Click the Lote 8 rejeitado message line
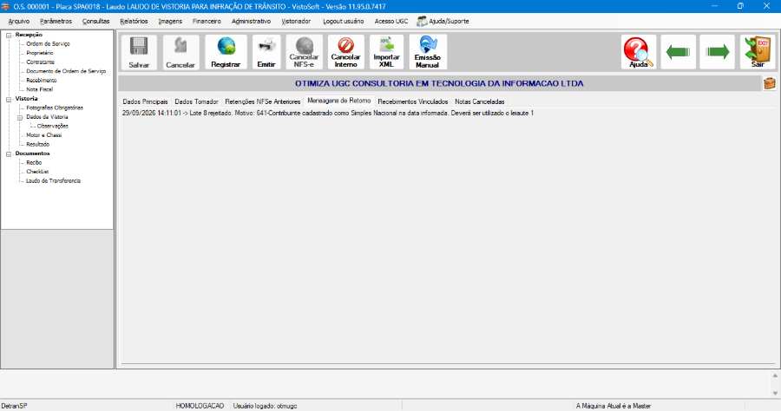The image size is (781, 411). tap(328, 114)
